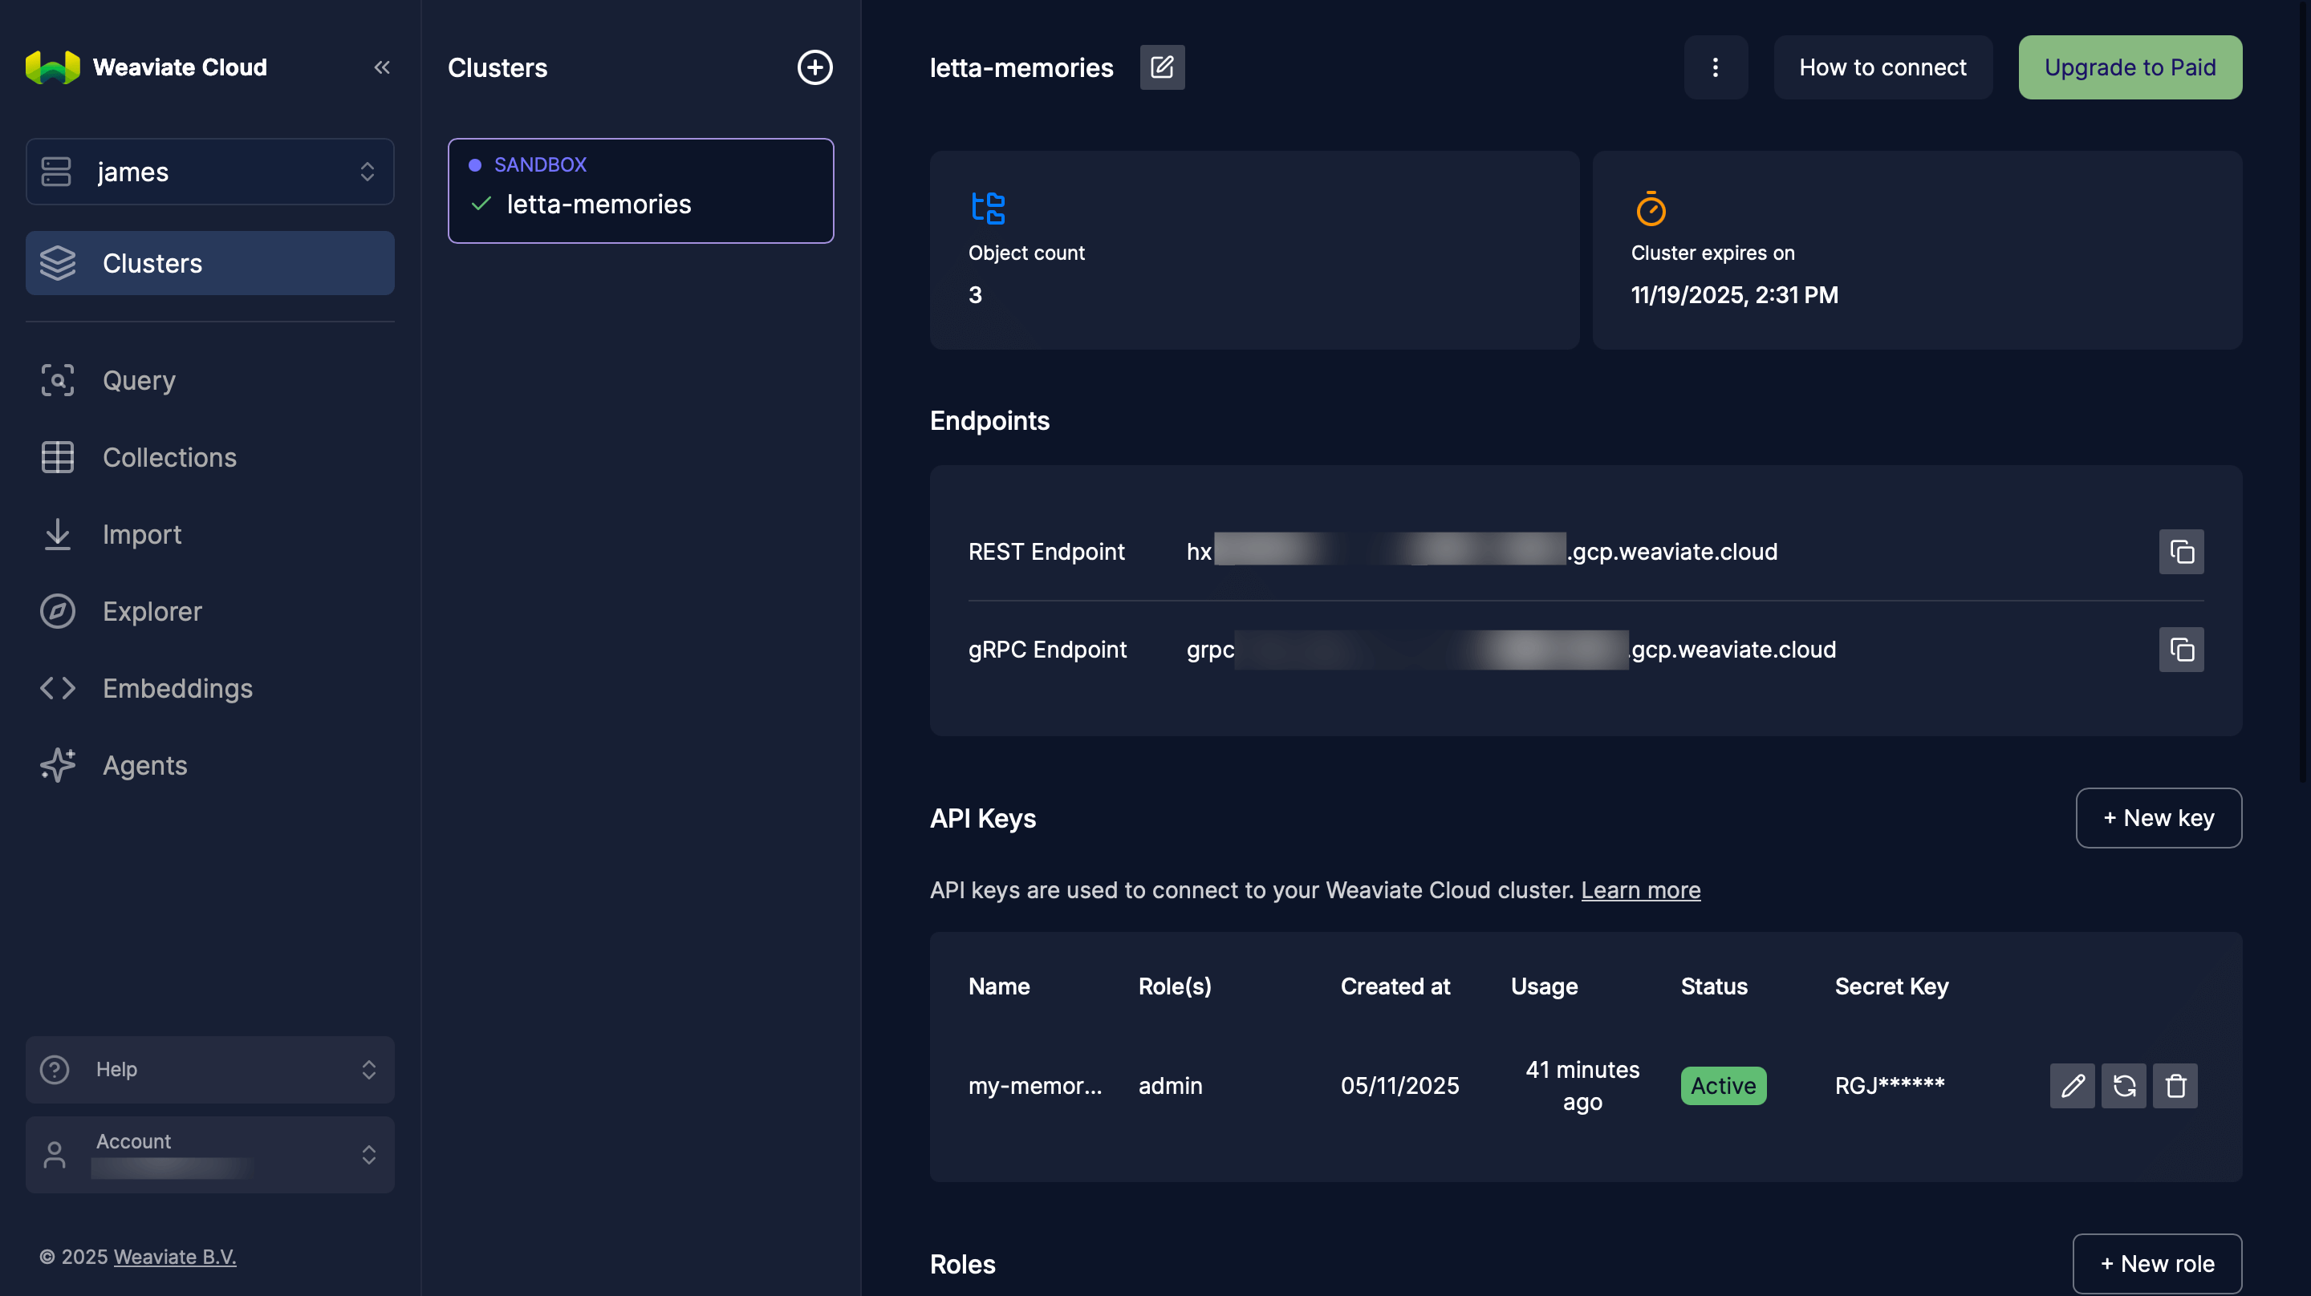This screenshot has height=1296, width=2311.
Task: Copy the REST Endpoint URL
Action: pos(2181,552)
